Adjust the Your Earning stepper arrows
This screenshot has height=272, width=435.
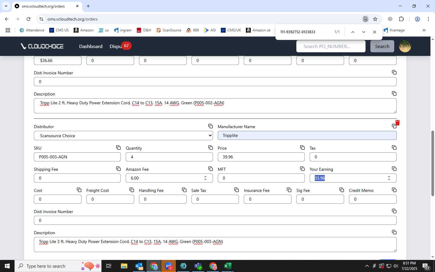[x=389, y=178]
